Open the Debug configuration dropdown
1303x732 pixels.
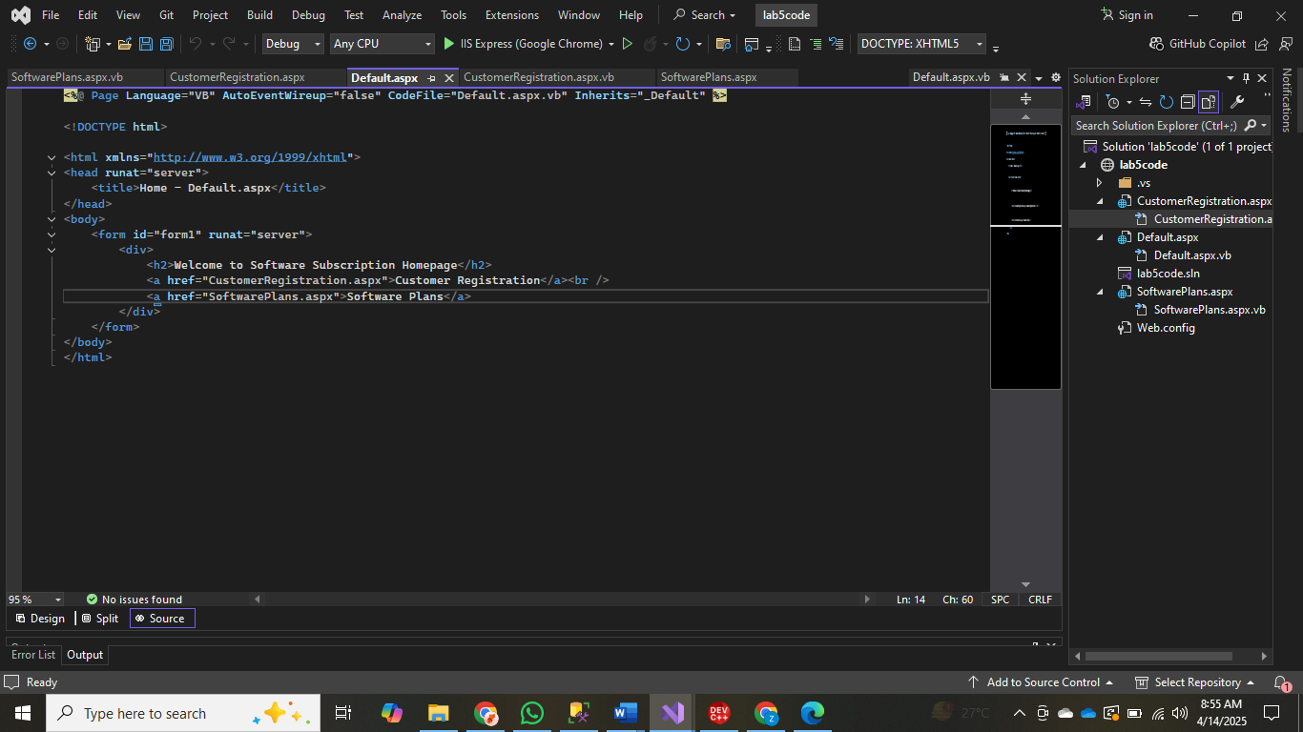pos(294,44)
